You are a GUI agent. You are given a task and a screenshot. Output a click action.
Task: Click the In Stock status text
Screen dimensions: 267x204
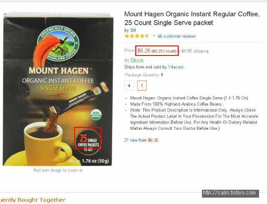(134, 60)
